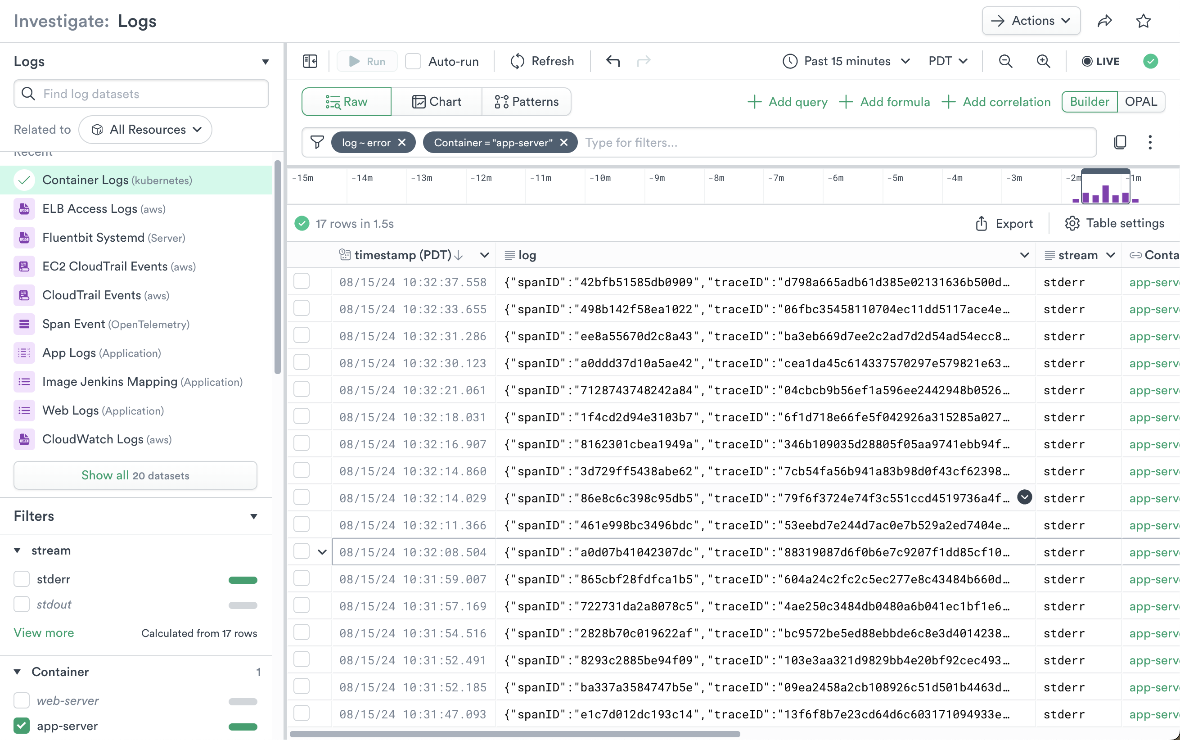This screenshot has width=1180, height=740.
Task: Open ELB Access Logs dataset
Action: [136, 209]
